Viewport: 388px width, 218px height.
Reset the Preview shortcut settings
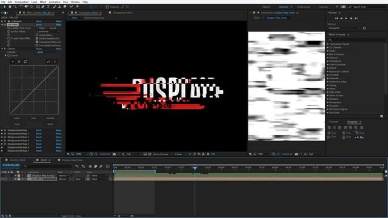(x=364, y=28)
